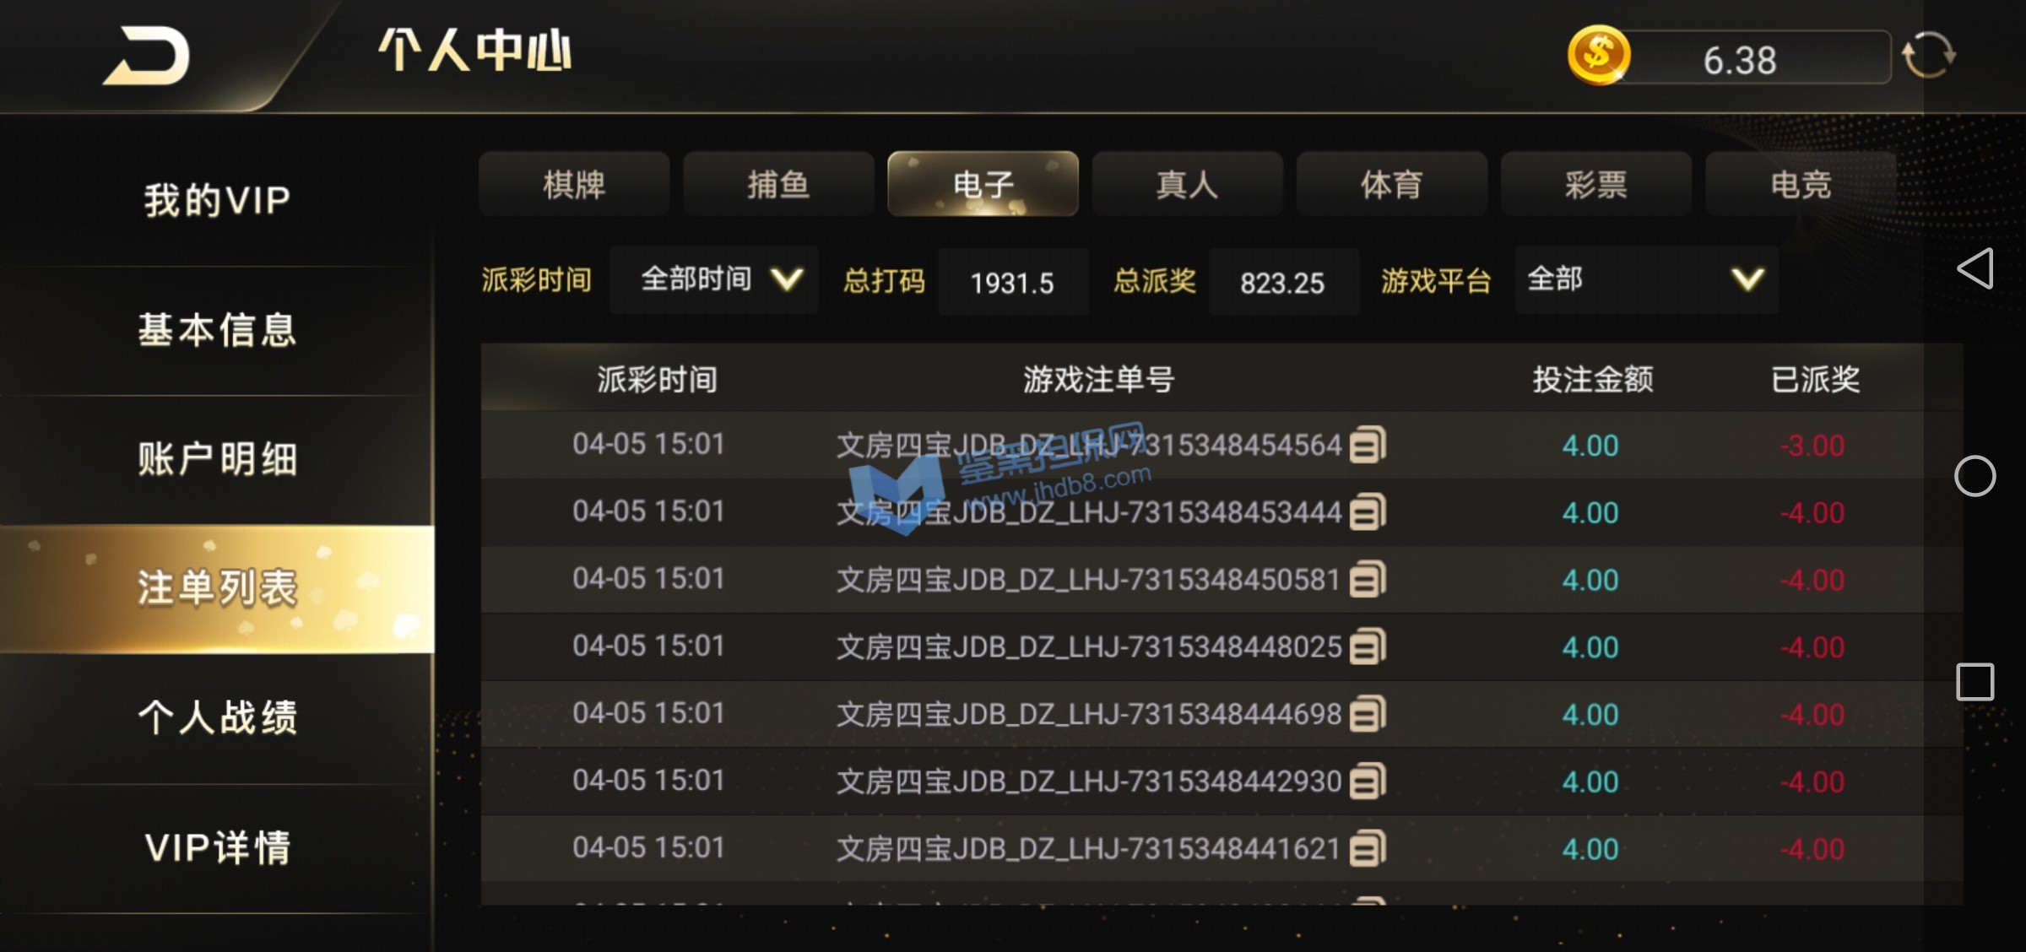The image size is (2026, 952).
Task: Switch to the 棋牌 tab
Action: coord(574,184)
